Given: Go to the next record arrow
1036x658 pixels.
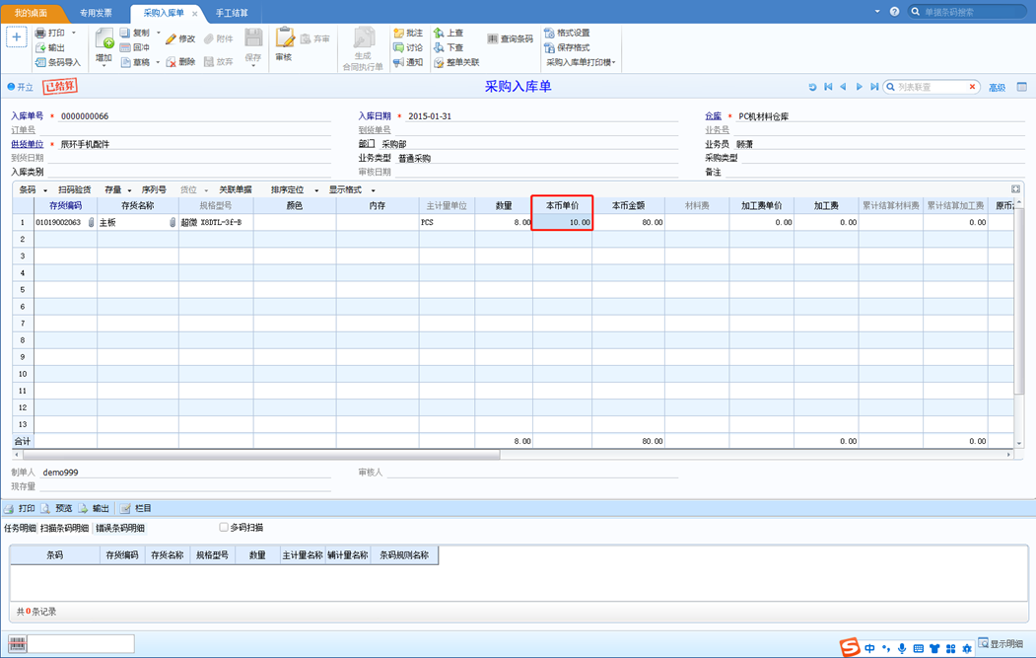Looking at the screenshot, I should 859,87.
